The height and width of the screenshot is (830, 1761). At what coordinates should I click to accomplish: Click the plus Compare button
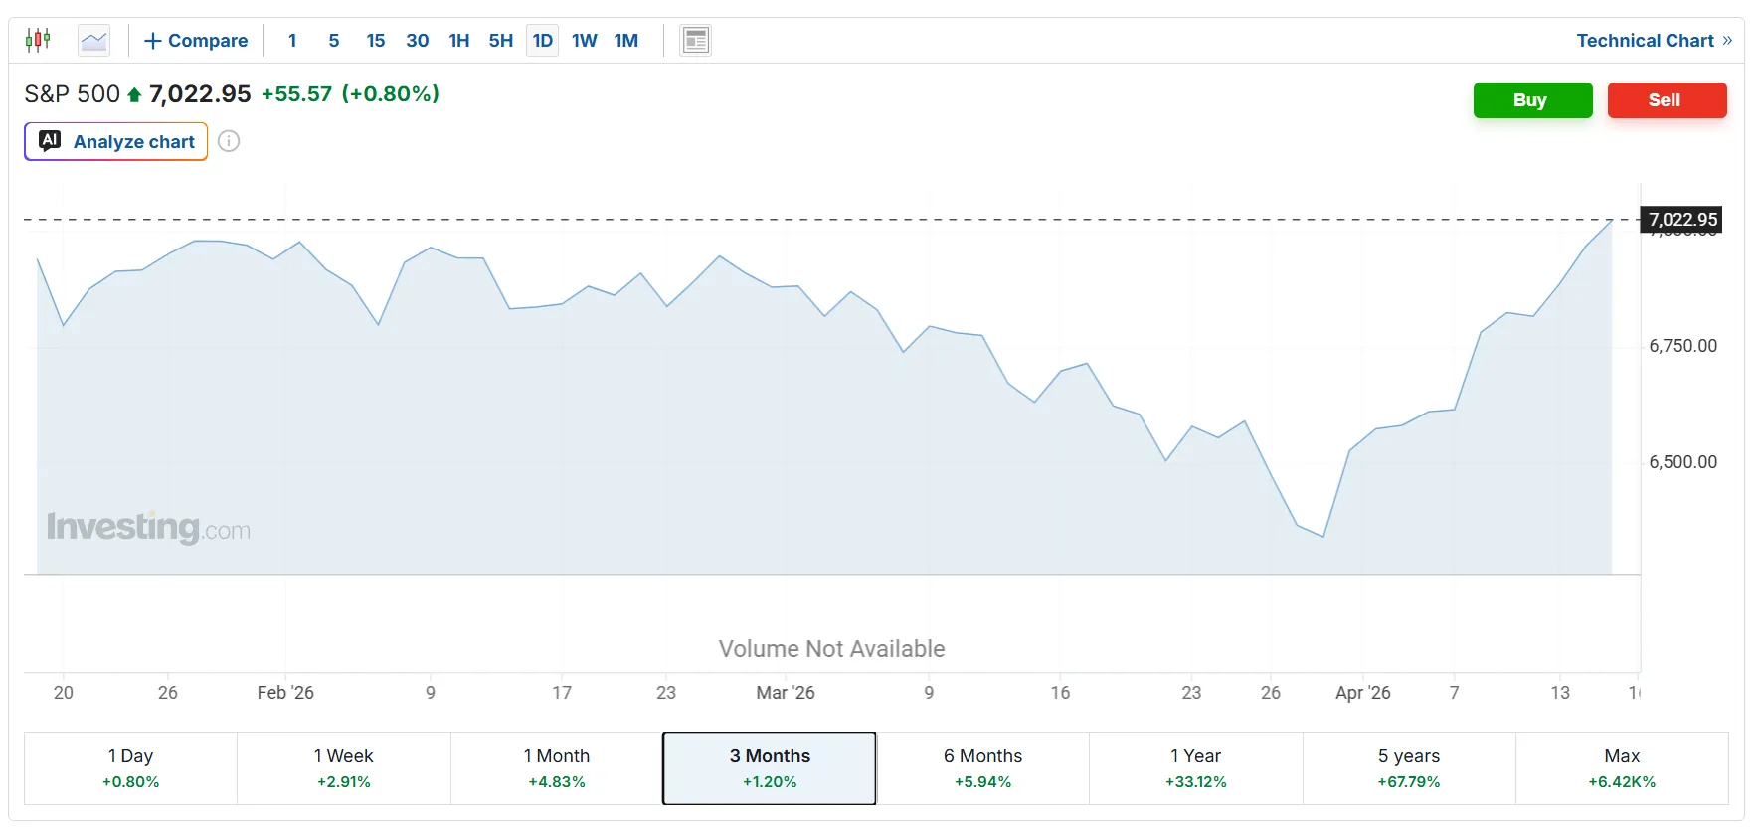[196, 41]
